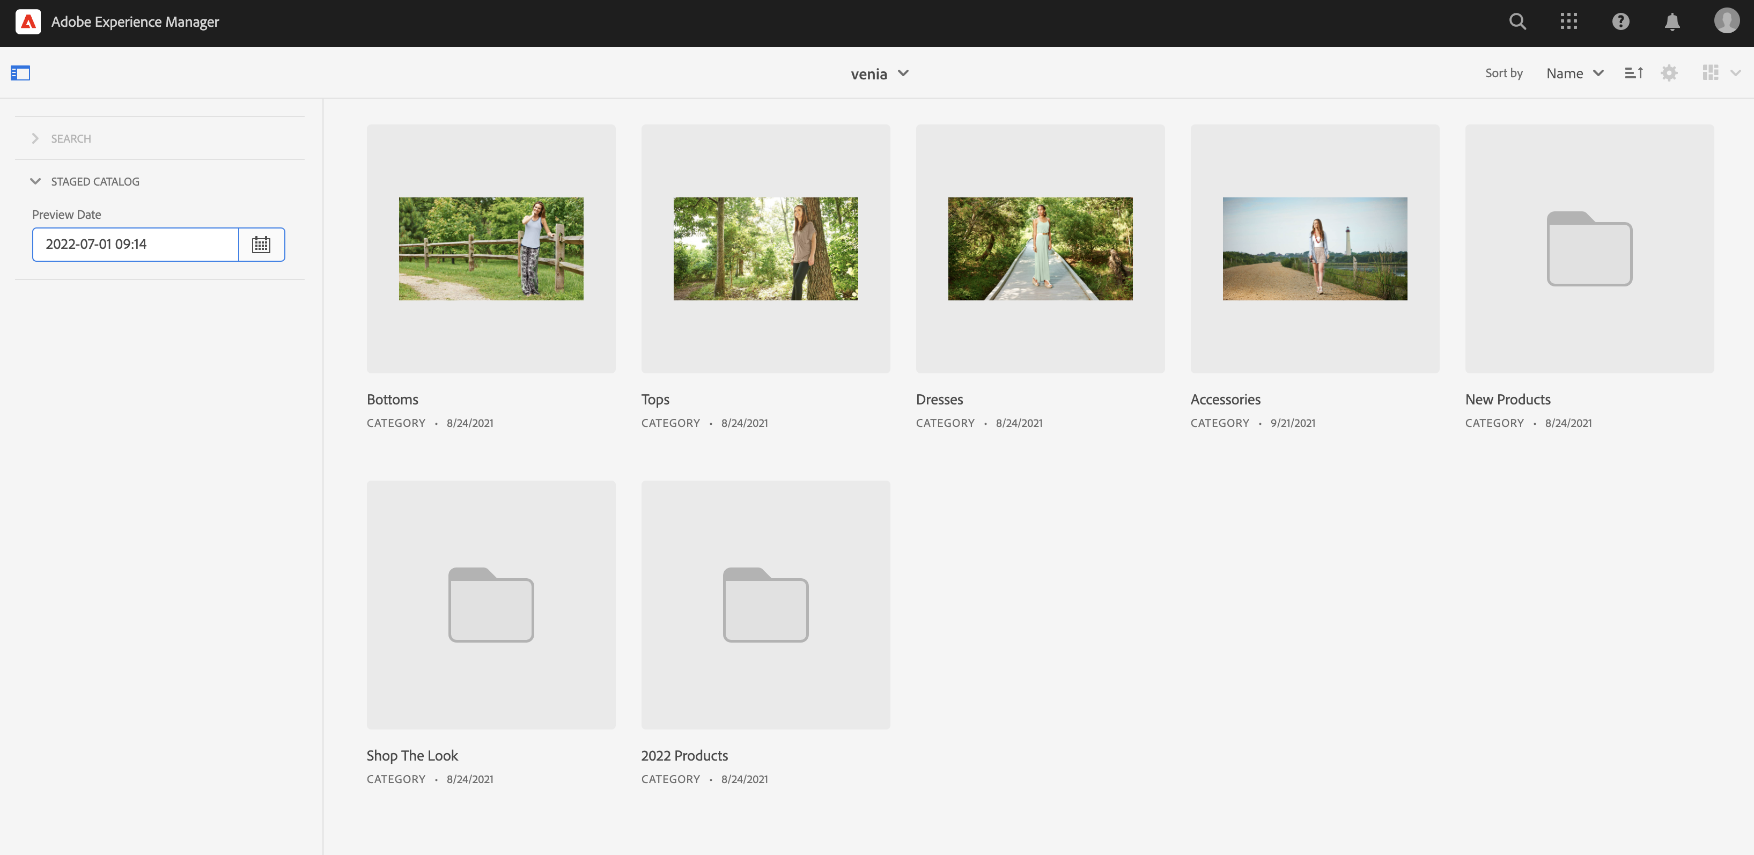Open the user profile avatar
Image resolution: width=1754 pixels, height=855 pixels.
1726,21
